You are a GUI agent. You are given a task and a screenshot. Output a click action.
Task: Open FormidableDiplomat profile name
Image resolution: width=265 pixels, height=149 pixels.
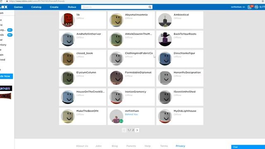[138, 72]
